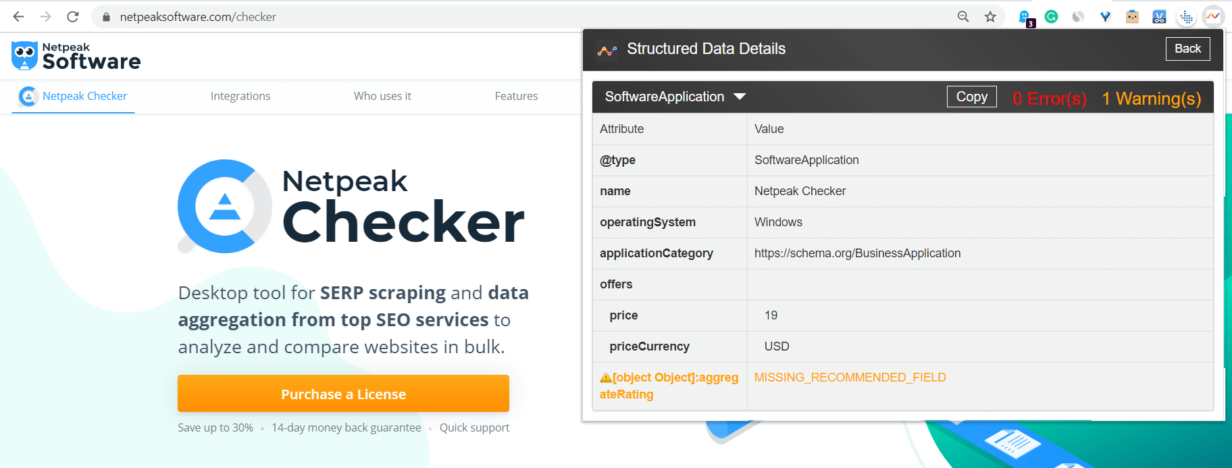The image size is (1232, 468).
Task: Go to the Who uses it tab
Action: 382,97
